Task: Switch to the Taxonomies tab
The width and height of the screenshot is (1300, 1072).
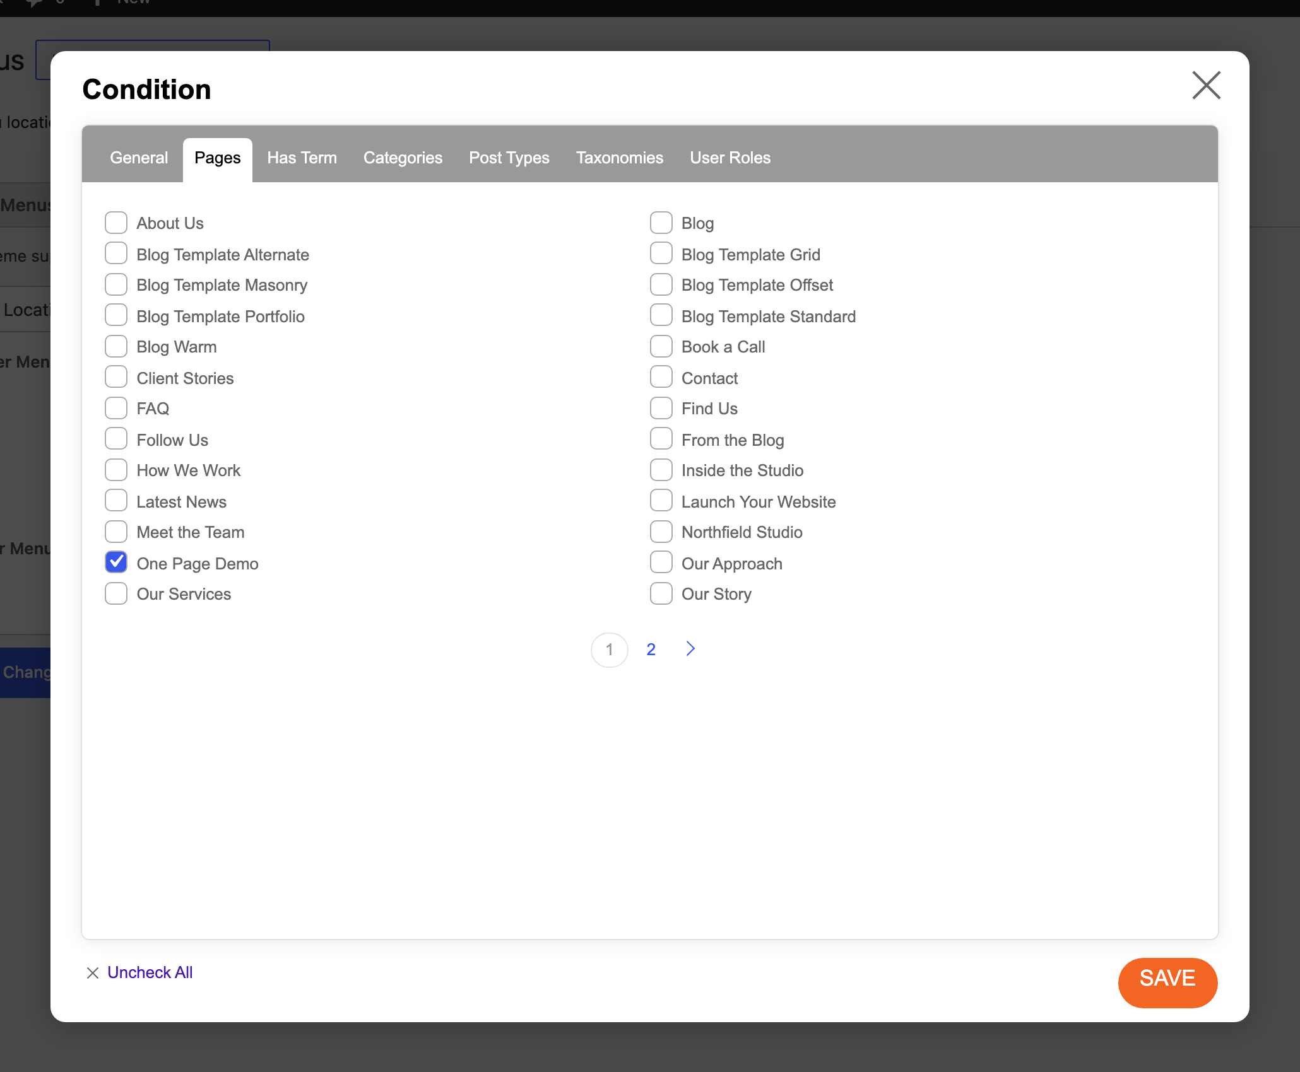Action: (620, 158)
